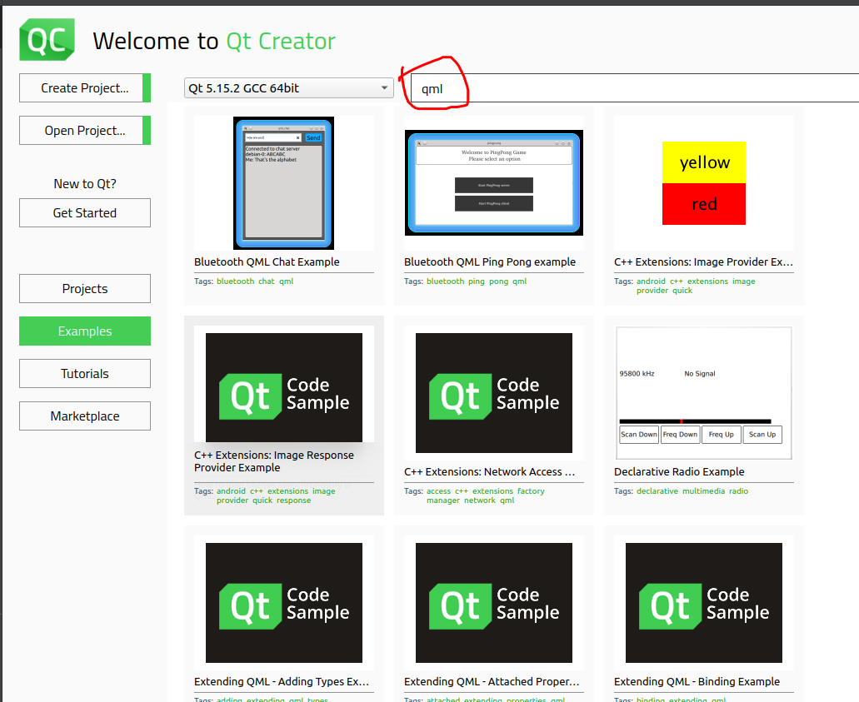
Task: Open Image Response Provider Example thumbnail
Action: (284, 388)
